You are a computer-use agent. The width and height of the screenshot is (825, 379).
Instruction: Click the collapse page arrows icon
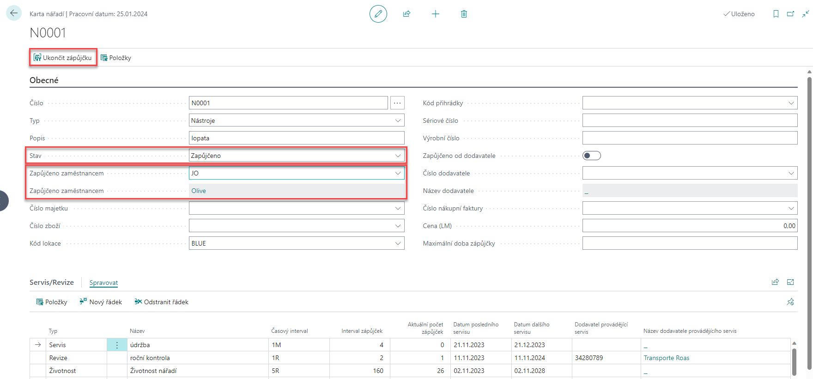806,14
